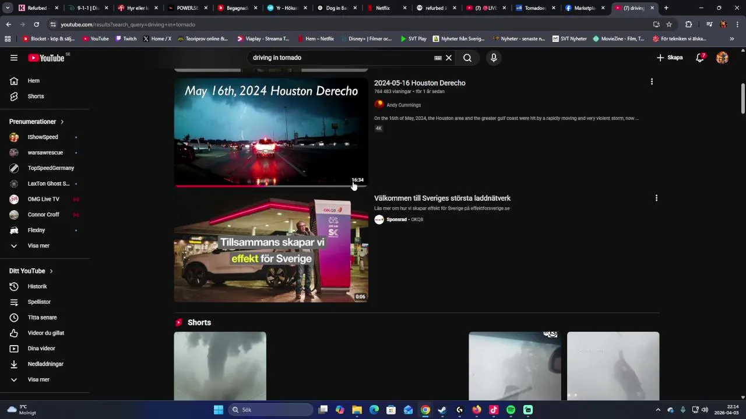Open more options for Houston Derecho video

652,82
